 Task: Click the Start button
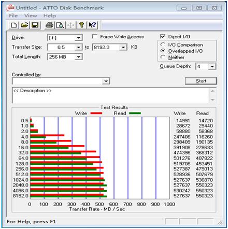201,81
